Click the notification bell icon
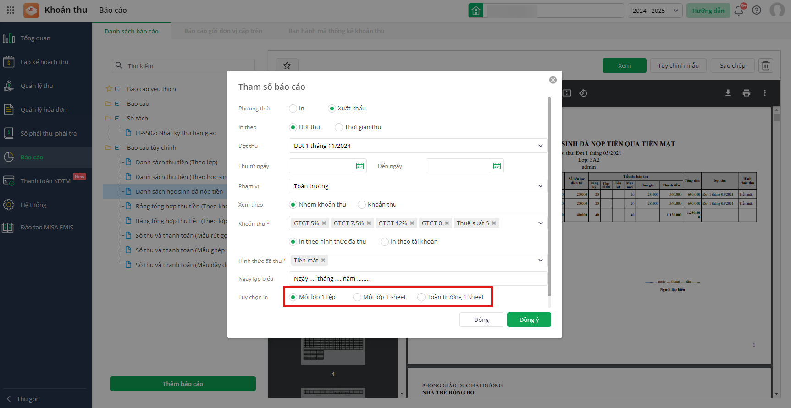Screen dimensions: 791x408 point(739,11)
